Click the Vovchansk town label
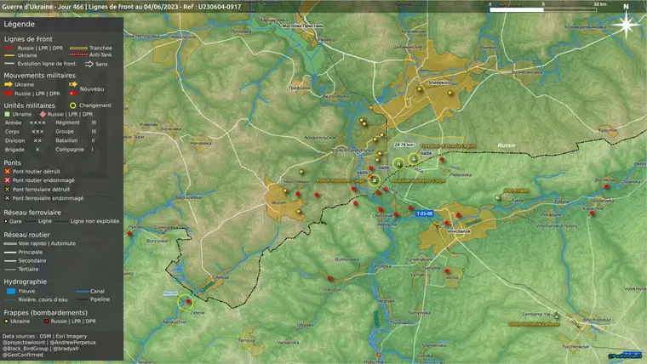Image resolution: width=647 pixels, height=364 pixels. coord(459,231)
